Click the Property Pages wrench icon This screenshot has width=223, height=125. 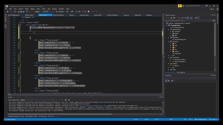point(172,81)
